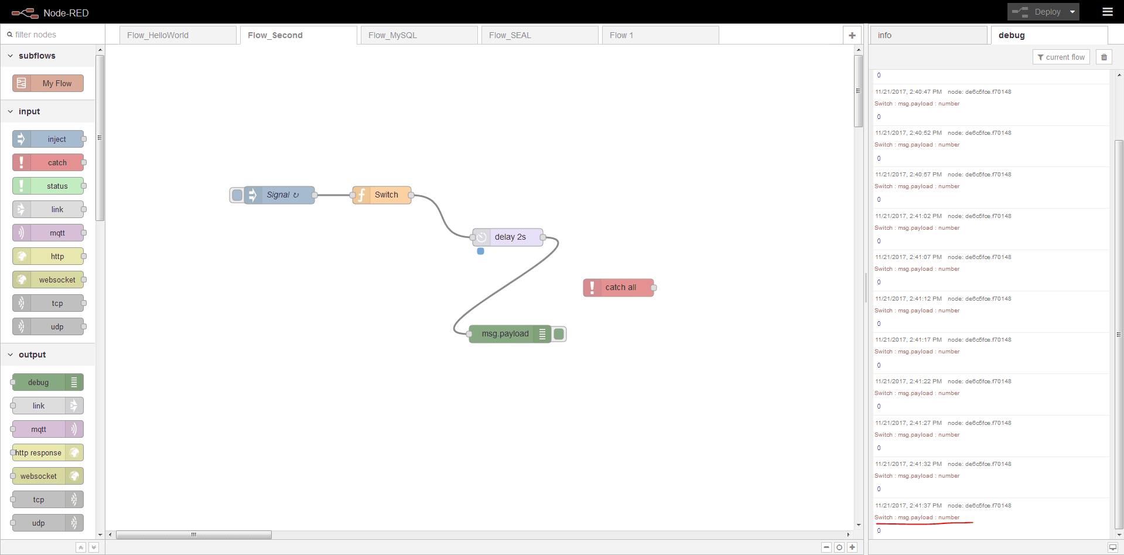The image size is (1124, 555).
Task: Clear debug log with trash icon
Action: [1103, 57]
